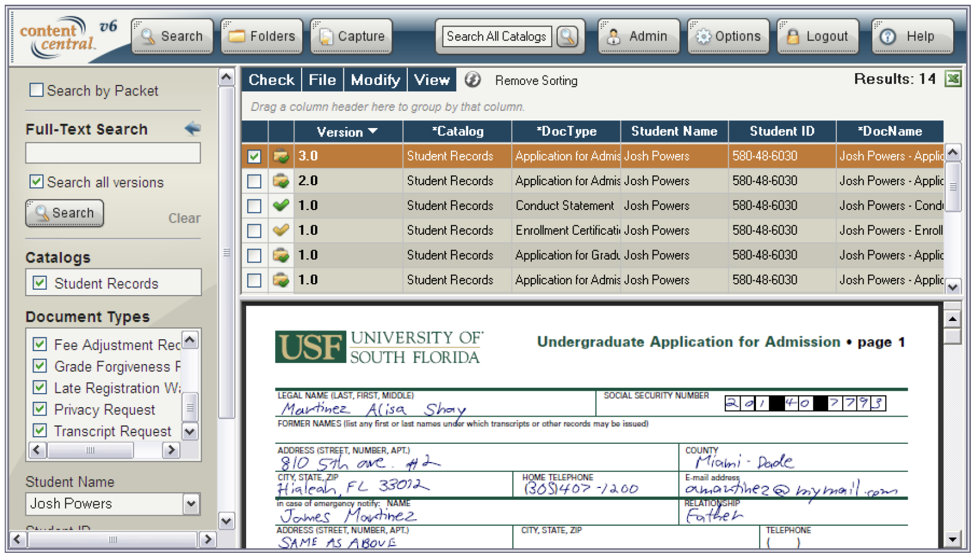
Task: Open document icon in version 3.0 row
Action: tap(281, 156)
